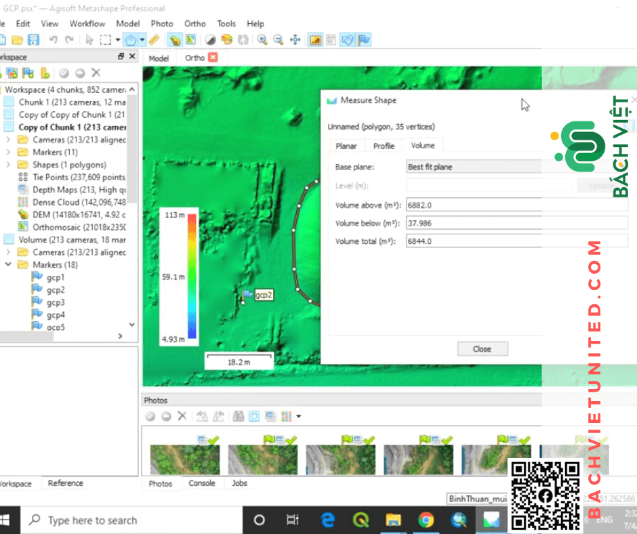Zoom in on the ortho view
The height and width of the screenshot is (534, 637).
click(262, 40)
